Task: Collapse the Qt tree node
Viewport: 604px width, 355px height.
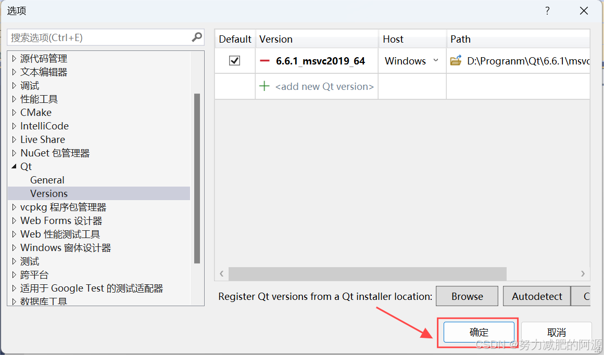Action: (14, 166)
